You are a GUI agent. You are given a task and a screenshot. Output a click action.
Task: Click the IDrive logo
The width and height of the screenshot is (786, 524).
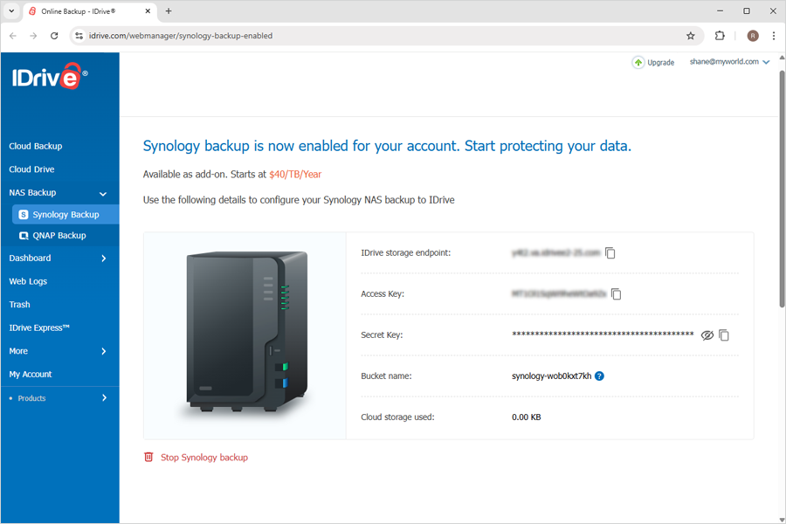(x=50, y=76)
